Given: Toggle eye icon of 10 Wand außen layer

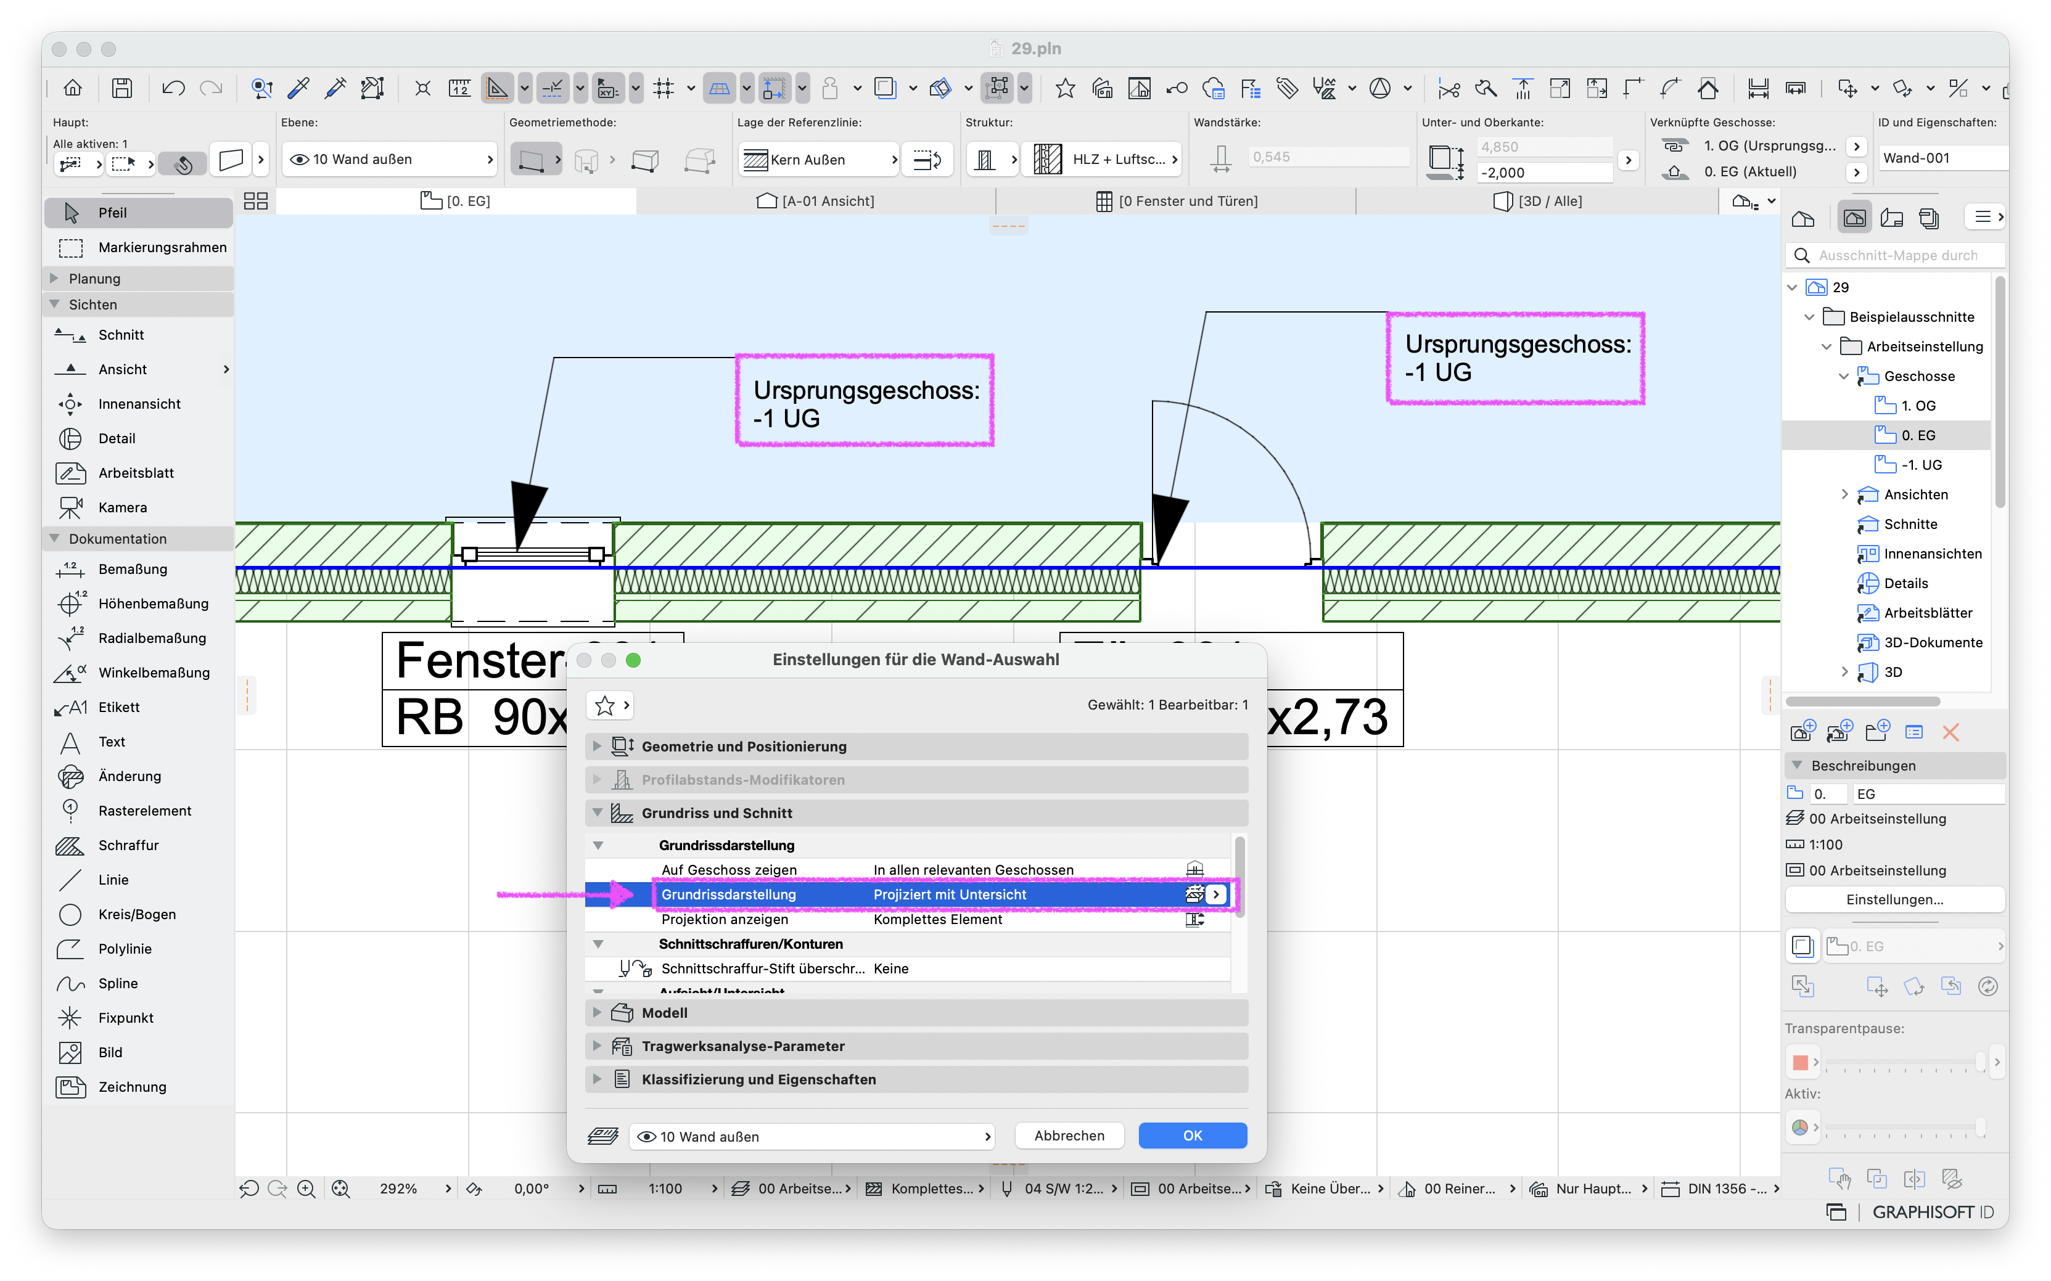Looking at the screenshot, I should (x=298, y=159).
